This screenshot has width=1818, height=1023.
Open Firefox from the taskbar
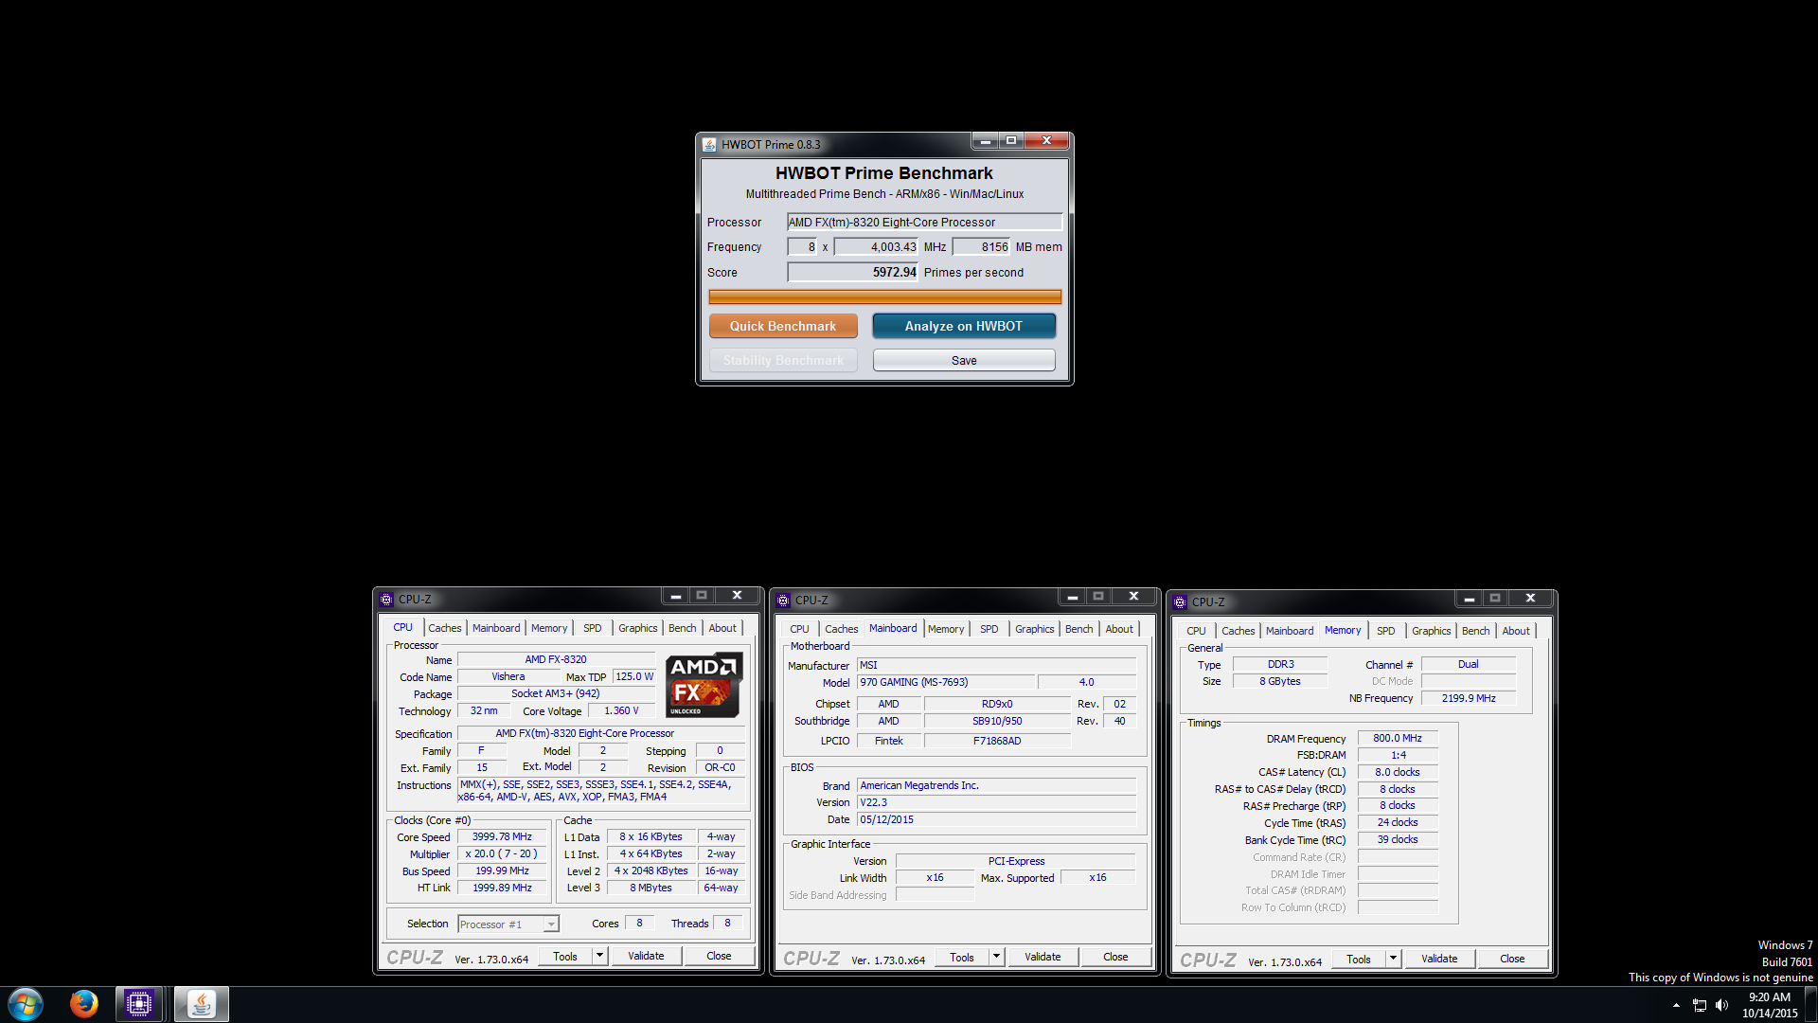point(83,1004)
